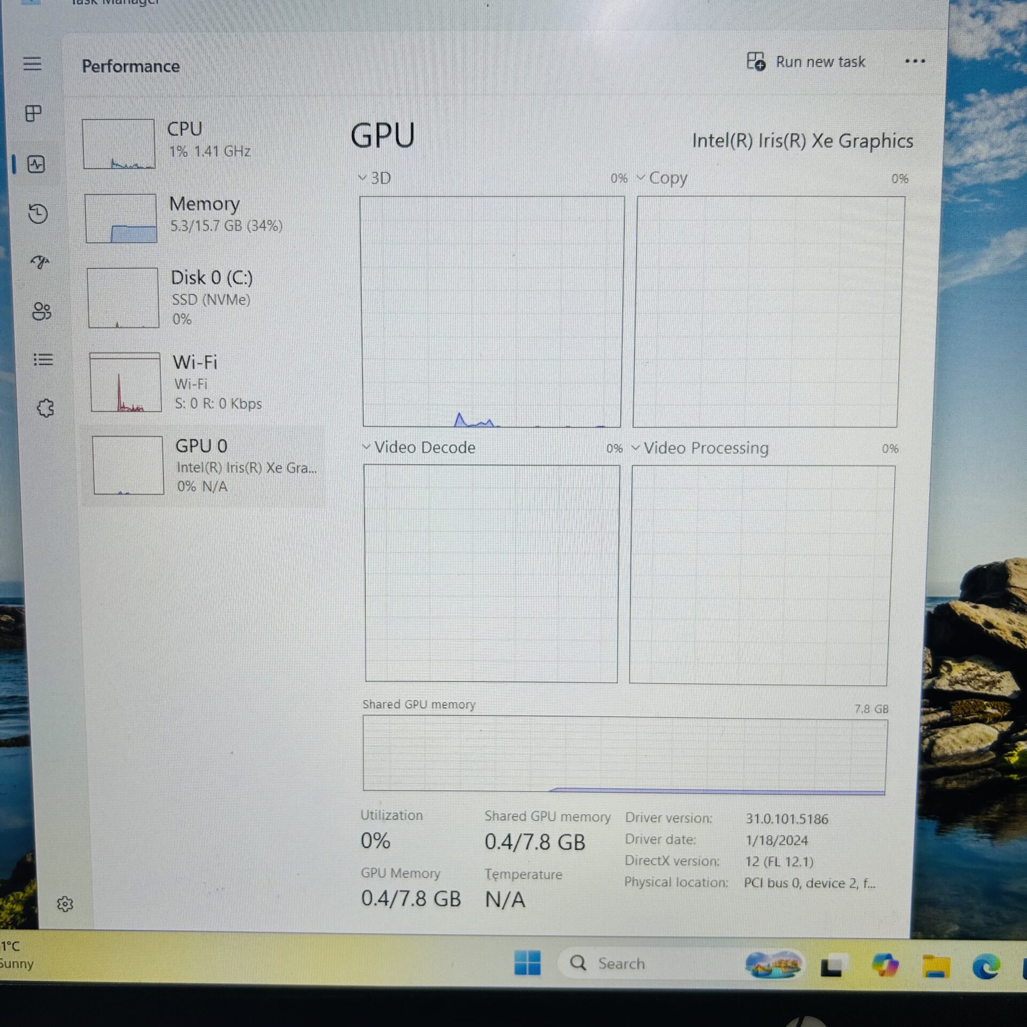
Task: Open the Users page icon
Action: (x=42, y=311)
